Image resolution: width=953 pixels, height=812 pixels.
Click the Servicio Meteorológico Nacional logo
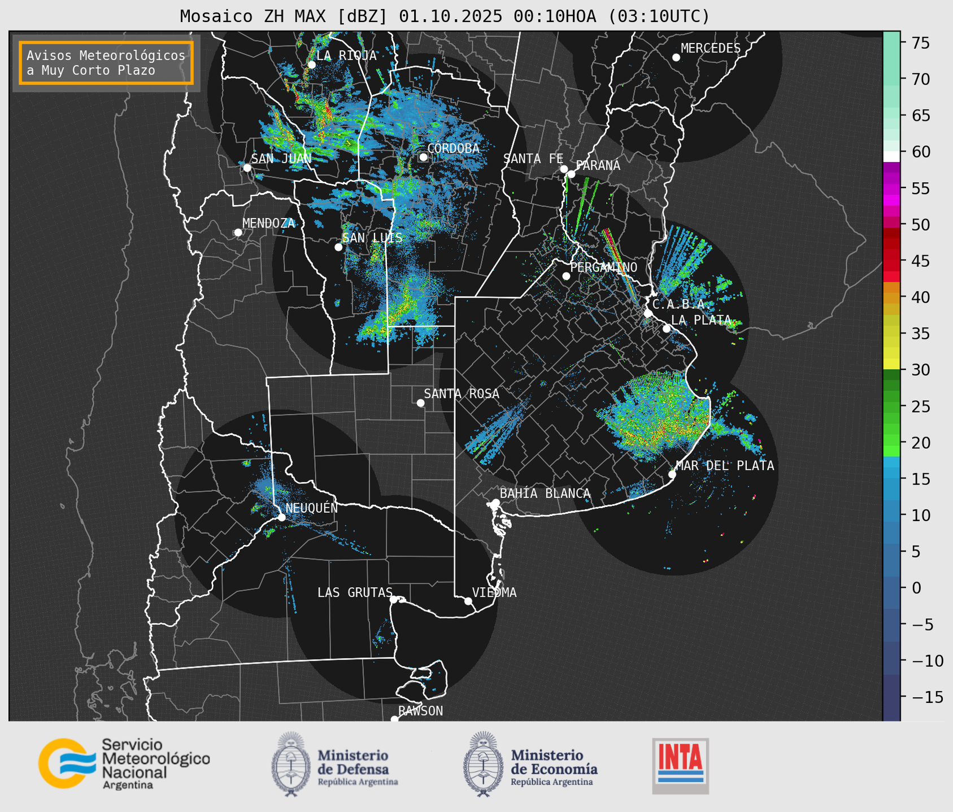point(124,763)
